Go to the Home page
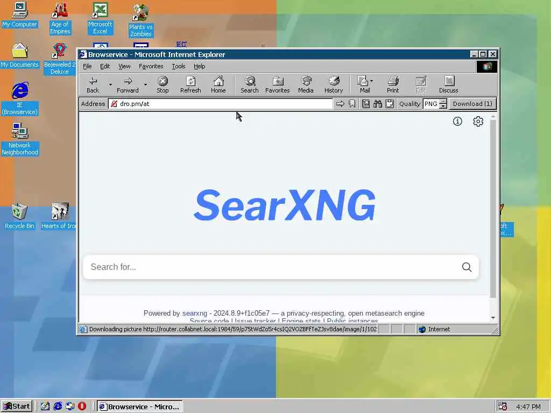The image size is (551, 413). pos(218,85)
